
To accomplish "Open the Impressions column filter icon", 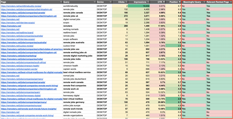I will [148, 2].
